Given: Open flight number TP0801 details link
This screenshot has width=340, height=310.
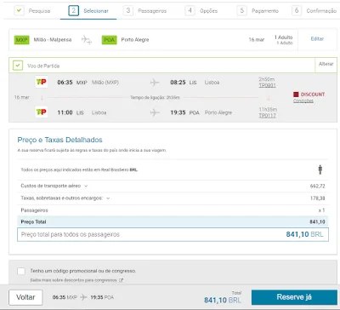Looking at the screenshot, I should [x=267, y=85].
